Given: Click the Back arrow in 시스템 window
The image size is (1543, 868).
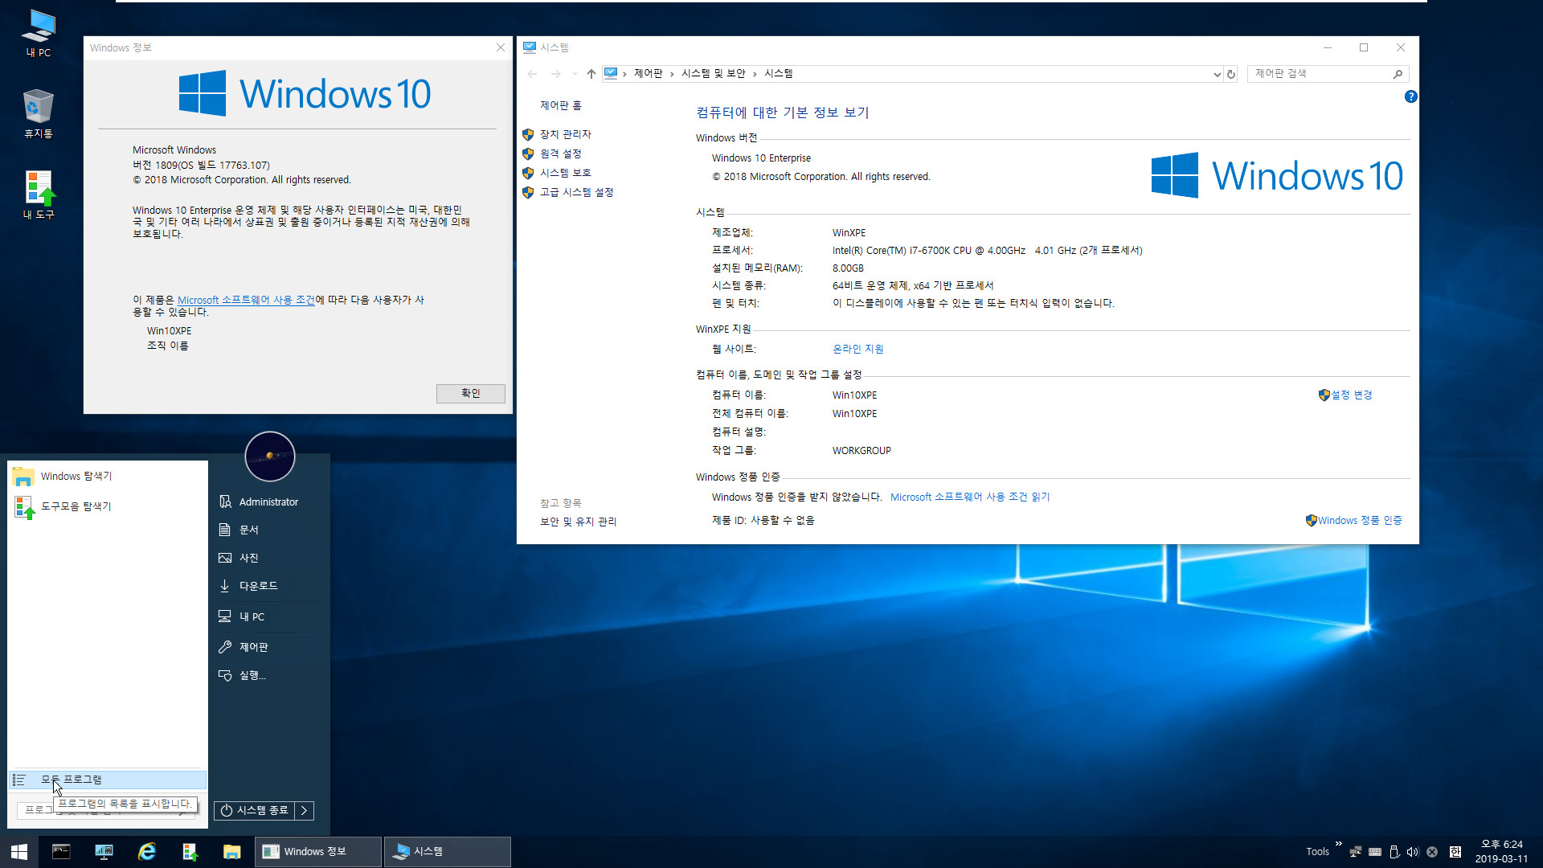Looking at the screenshot, I should click(532, 74).
